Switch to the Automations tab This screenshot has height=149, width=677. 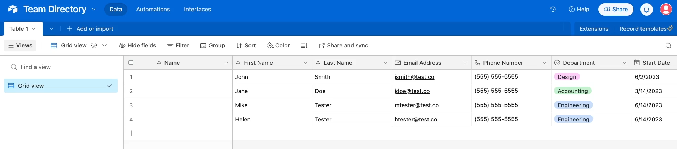[x=153, y=9]
